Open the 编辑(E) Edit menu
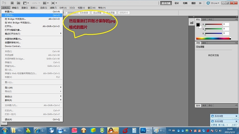Viewport: 239px width, 134px height. click(x=15, y=8)
